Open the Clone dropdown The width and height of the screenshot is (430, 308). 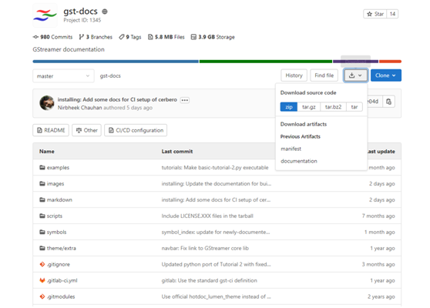pos(386,75)
